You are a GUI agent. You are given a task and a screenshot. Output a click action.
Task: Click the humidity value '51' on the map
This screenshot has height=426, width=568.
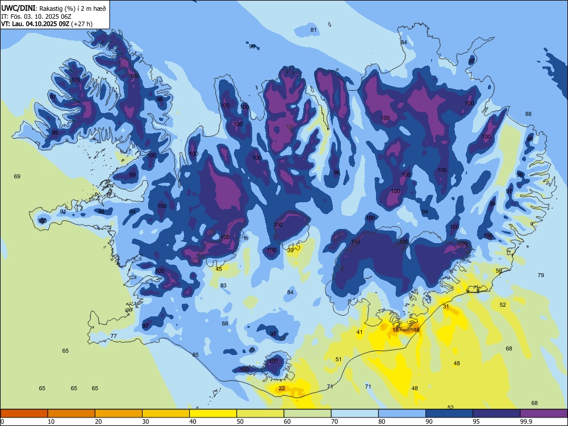click(339, 360)
